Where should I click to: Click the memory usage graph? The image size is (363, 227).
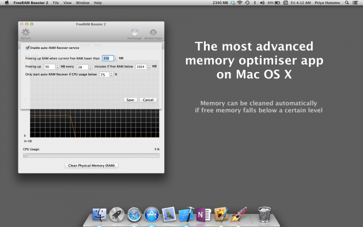click(94, 123)
